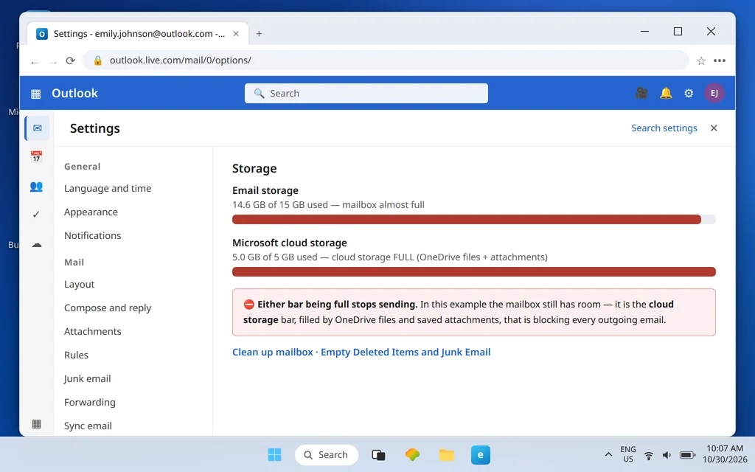Open the Copilot icon on the taskbar
The width and height of the screenshot is (755, 472).
(412, 454)
